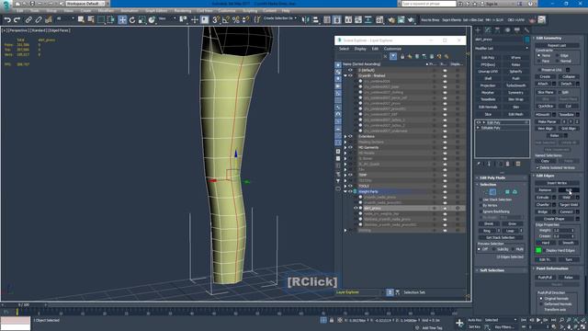Select Deformed Normals push/pull direction

[x=541, y=304]
